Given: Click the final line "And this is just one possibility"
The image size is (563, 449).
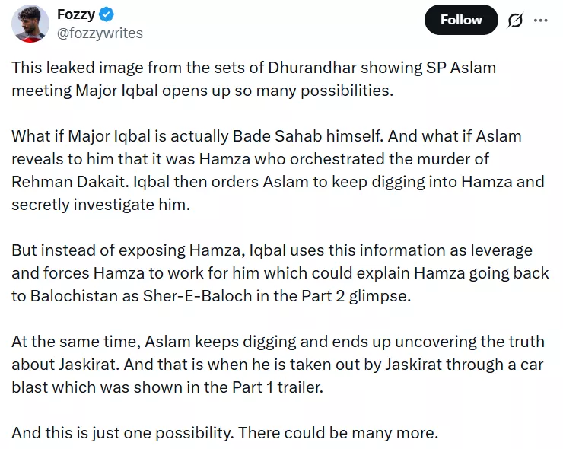Looking at the screenshot, I should (224, 434).
